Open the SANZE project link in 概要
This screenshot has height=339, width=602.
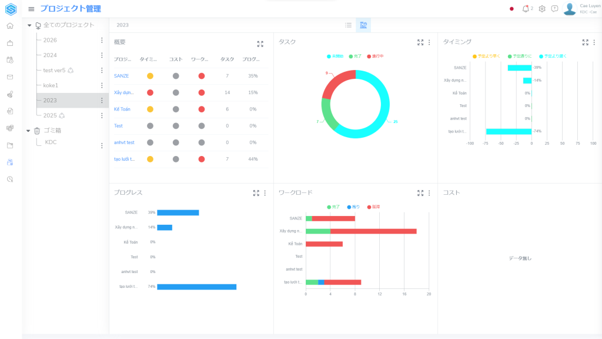coord(121,76)
